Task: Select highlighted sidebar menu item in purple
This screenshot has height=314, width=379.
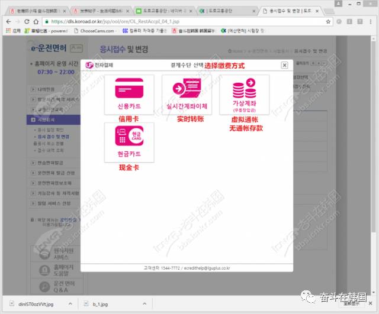Action: pos(53,119)
